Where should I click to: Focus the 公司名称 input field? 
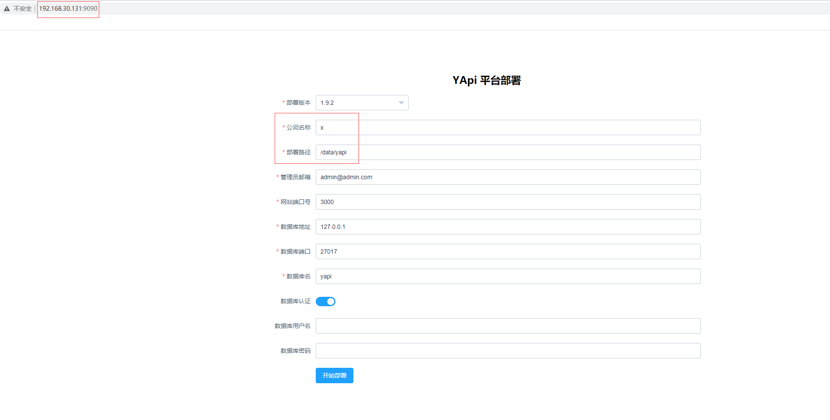pyautogui.click(x=508, y=127)
